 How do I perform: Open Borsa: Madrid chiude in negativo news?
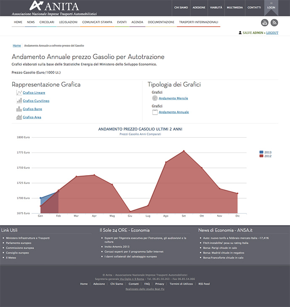pos(224,253)
